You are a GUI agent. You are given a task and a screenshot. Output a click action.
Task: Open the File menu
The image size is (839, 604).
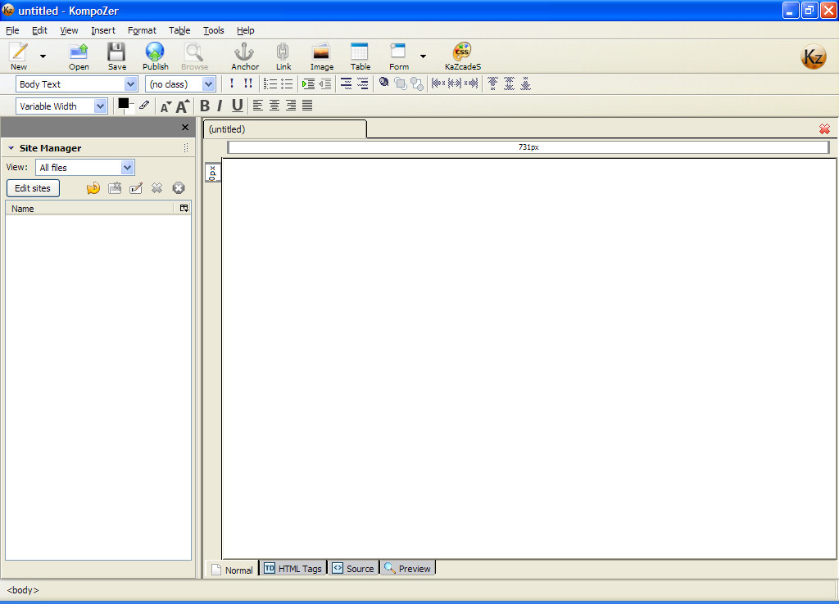(x=12, y=30)
